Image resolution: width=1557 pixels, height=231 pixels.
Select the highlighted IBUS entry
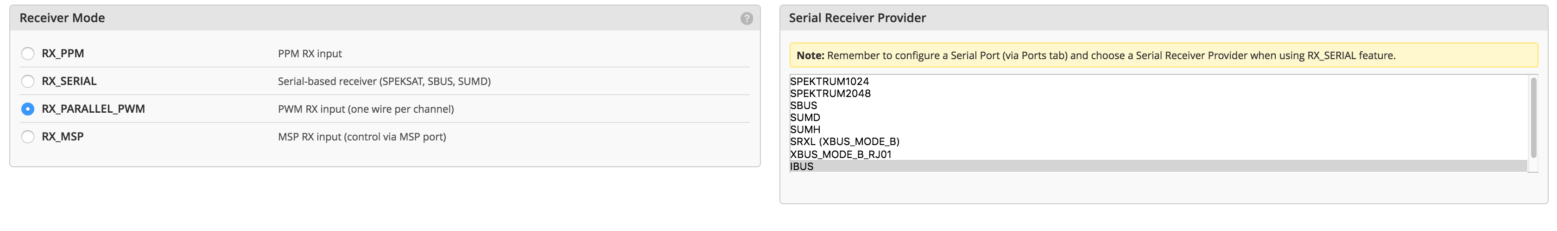click(802, 166)
